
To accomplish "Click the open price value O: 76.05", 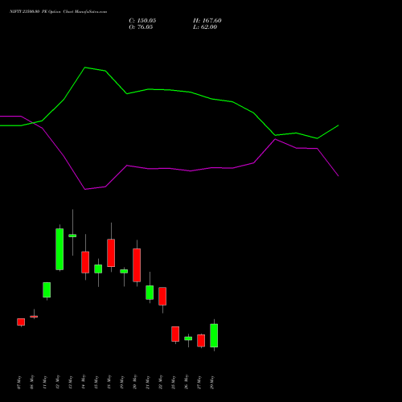I will point(141,27).
